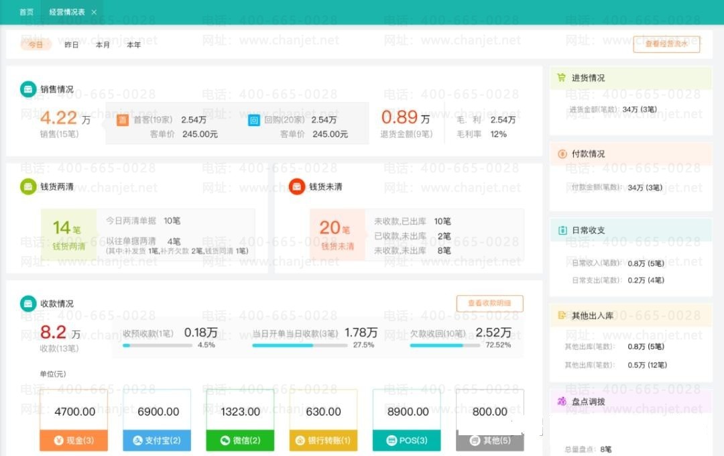
Task: Click the 微信(2) payment button
Action: [x=240, y=441]
